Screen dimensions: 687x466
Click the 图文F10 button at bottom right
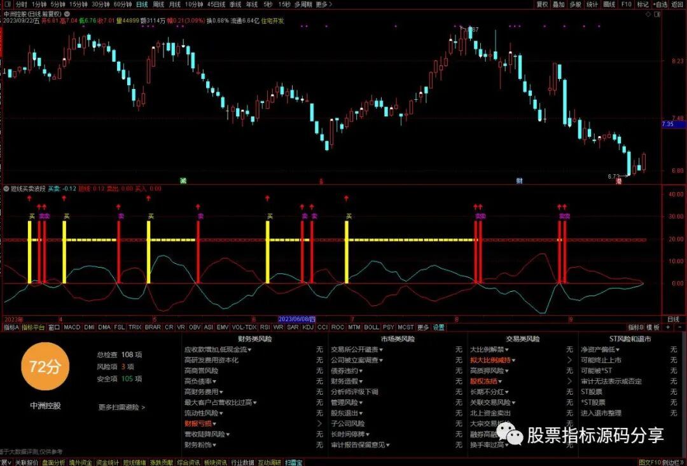point(649,462)
